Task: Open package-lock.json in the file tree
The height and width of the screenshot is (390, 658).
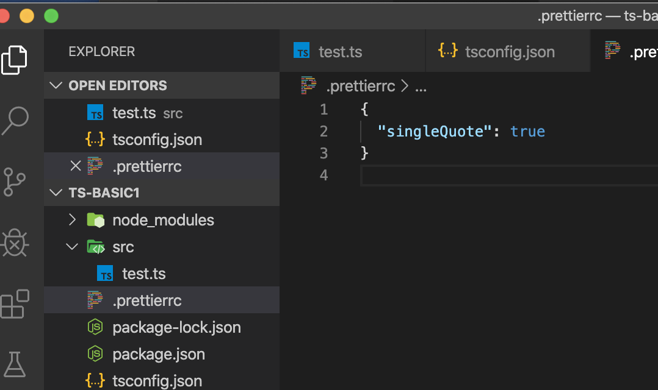Action: point(176,327)
